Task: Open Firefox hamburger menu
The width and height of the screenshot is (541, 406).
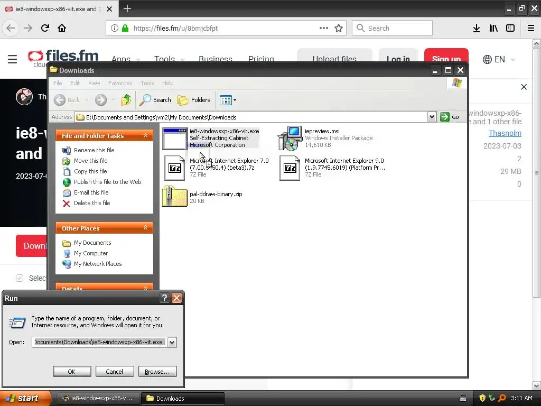Action: (x=531, y=28)
